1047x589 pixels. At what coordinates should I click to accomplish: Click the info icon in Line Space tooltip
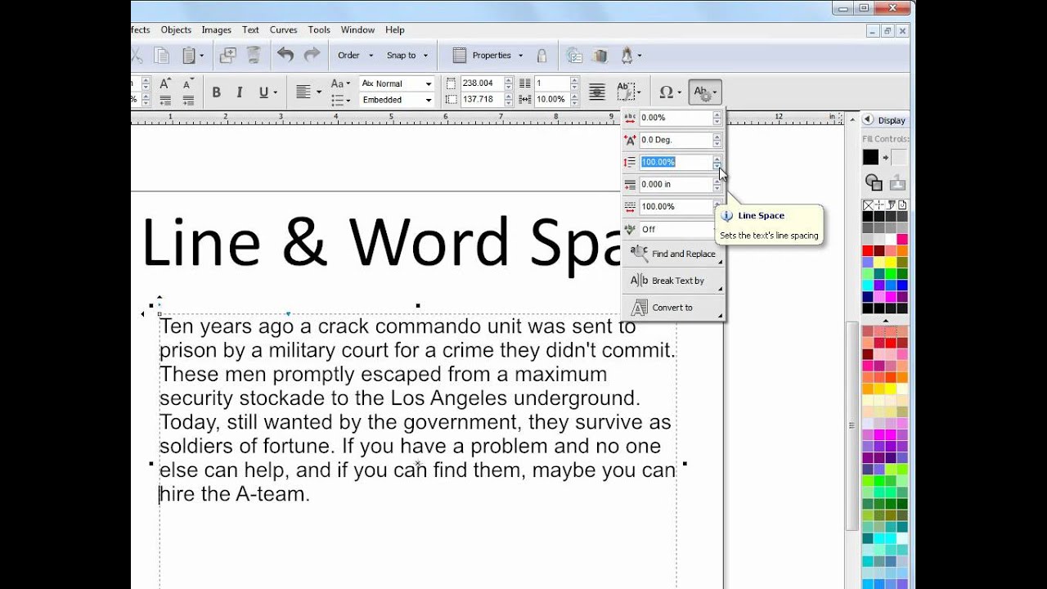tap(726, 216)
